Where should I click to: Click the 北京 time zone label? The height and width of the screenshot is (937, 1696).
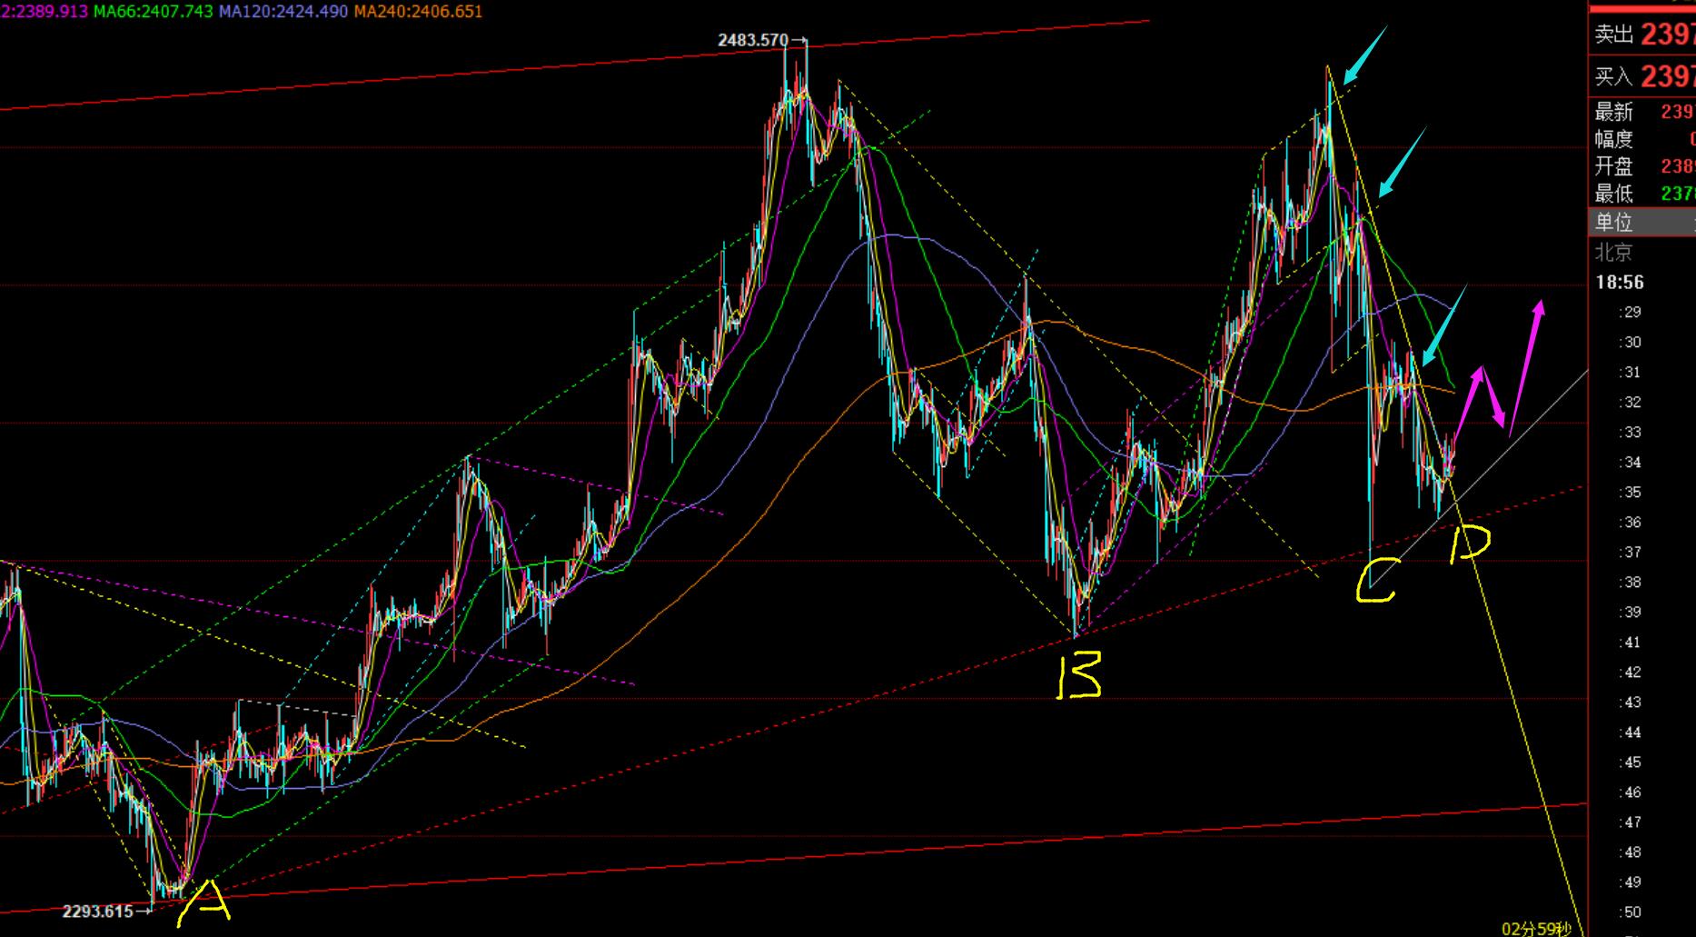pyautogui.click(x=1613, y=252)
